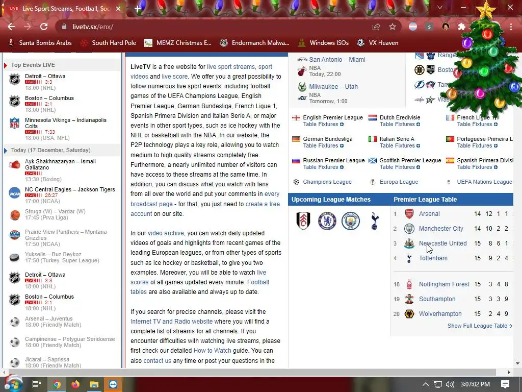
Task: Open the volume control in system tray
Action: 450,384
